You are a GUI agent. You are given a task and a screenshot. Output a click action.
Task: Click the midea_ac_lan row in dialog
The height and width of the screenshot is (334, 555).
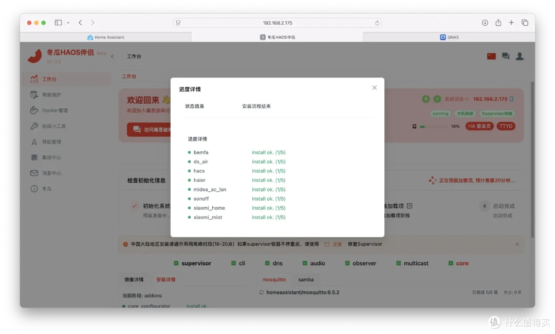coord(236,189)
